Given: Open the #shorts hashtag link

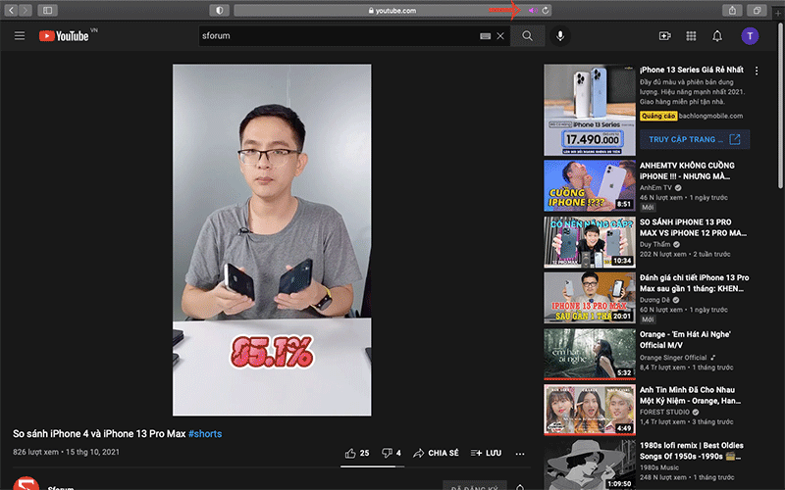Looking at the screenshot, I should 205,433.
